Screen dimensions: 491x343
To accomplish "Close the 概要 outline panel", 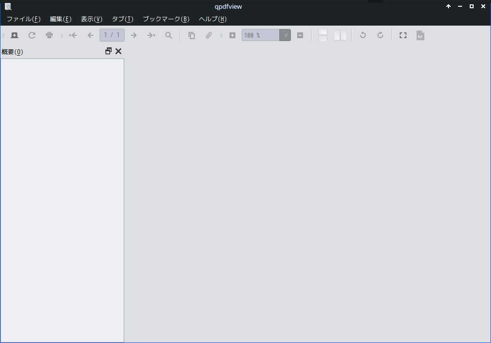I will 118,51.
